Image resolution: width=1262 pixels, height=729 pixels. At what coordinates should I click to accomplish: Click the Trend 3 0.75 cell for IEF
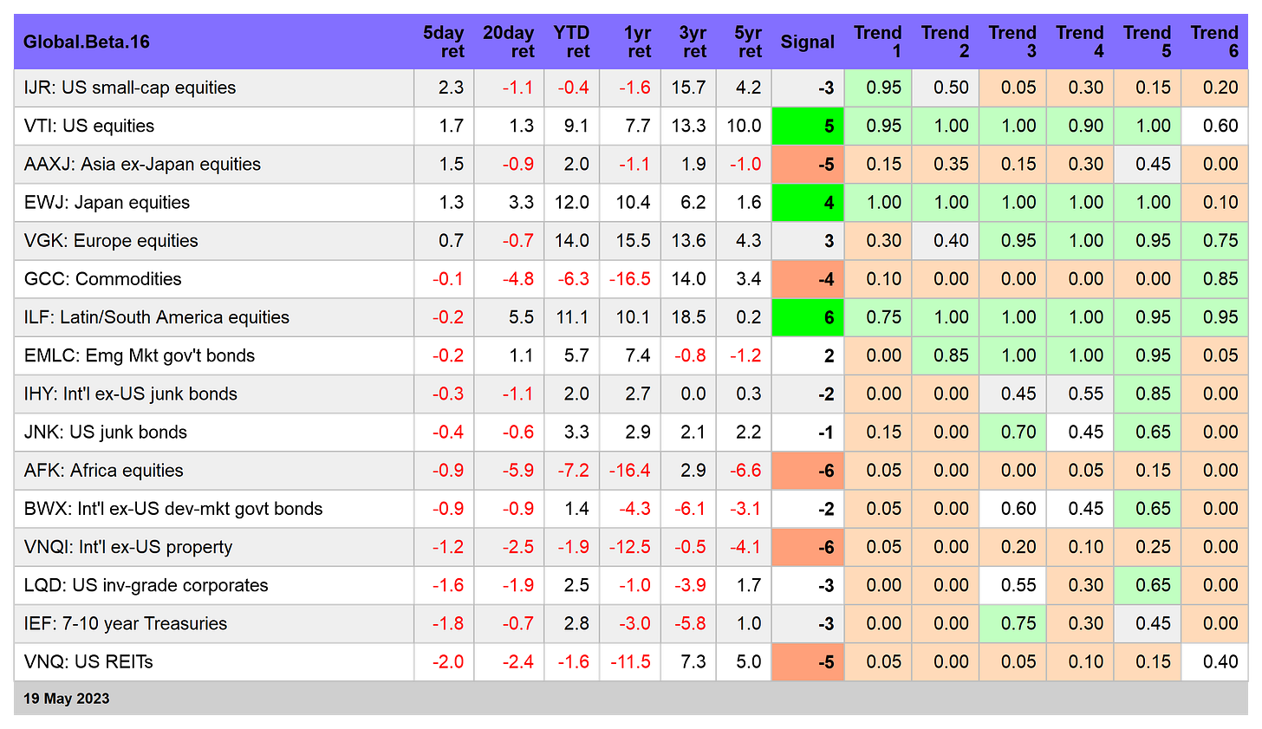click(1013, 623)
